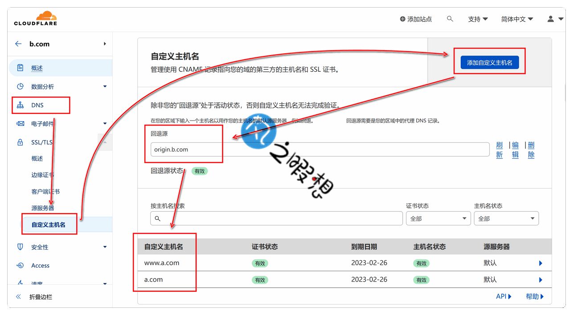The image size is (573, 315).
Task: Click the 安全性 shield icon
Action: tap(20, 247)
